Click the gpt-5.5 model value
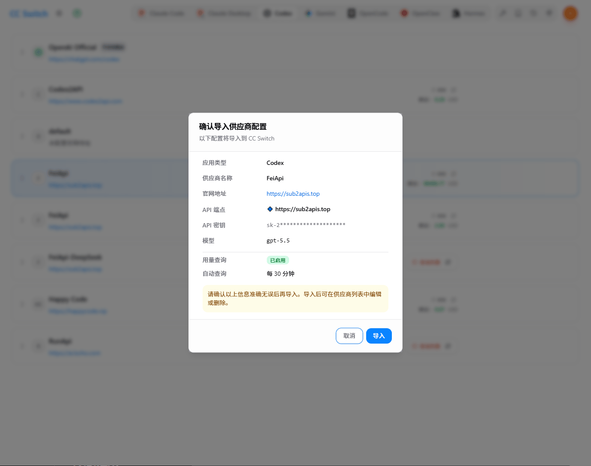The height and width of the screenshot is (466, 591). (278, 240)
